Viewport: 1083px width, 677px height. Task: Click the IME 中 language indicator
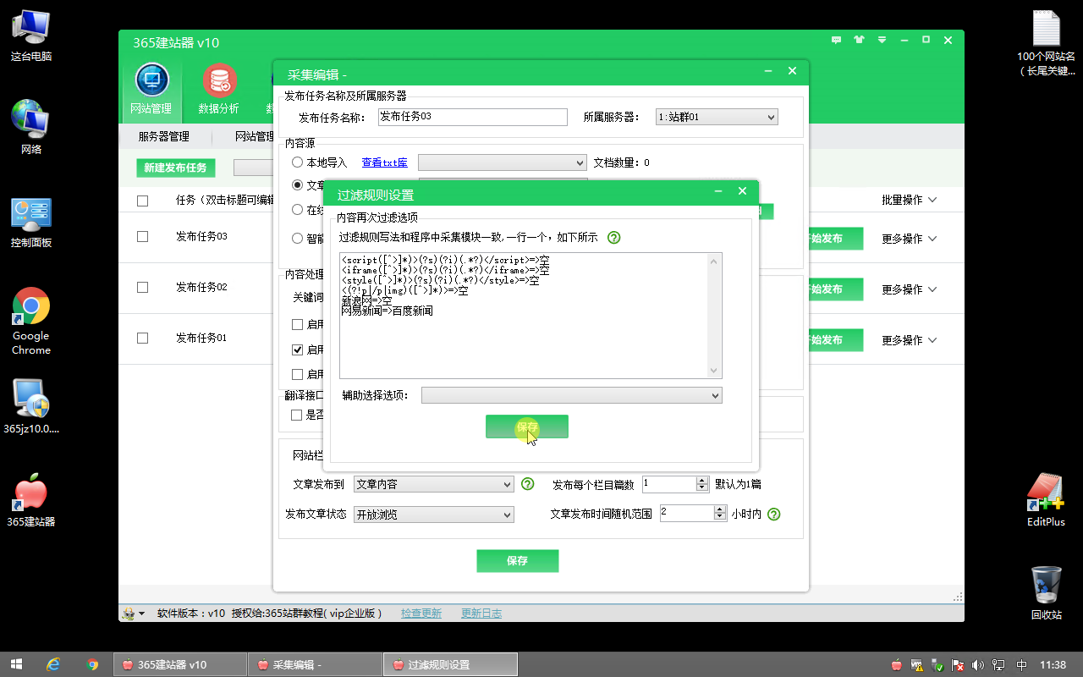pyautogui.click(x=1021, y=664)
